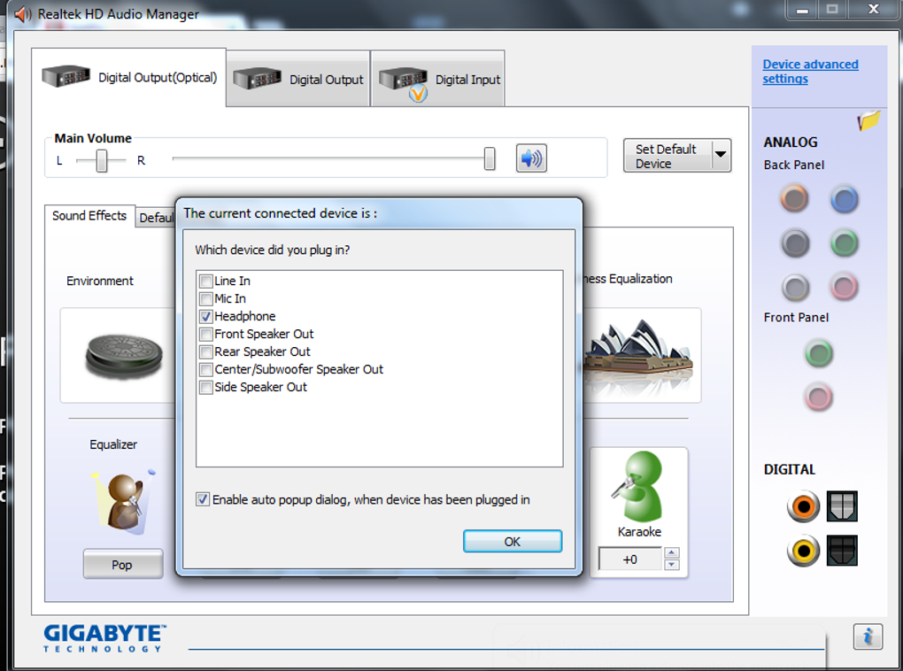Mute main volume with the speaker icon
The width and height of the screenshot is (903, 671).
531,158
